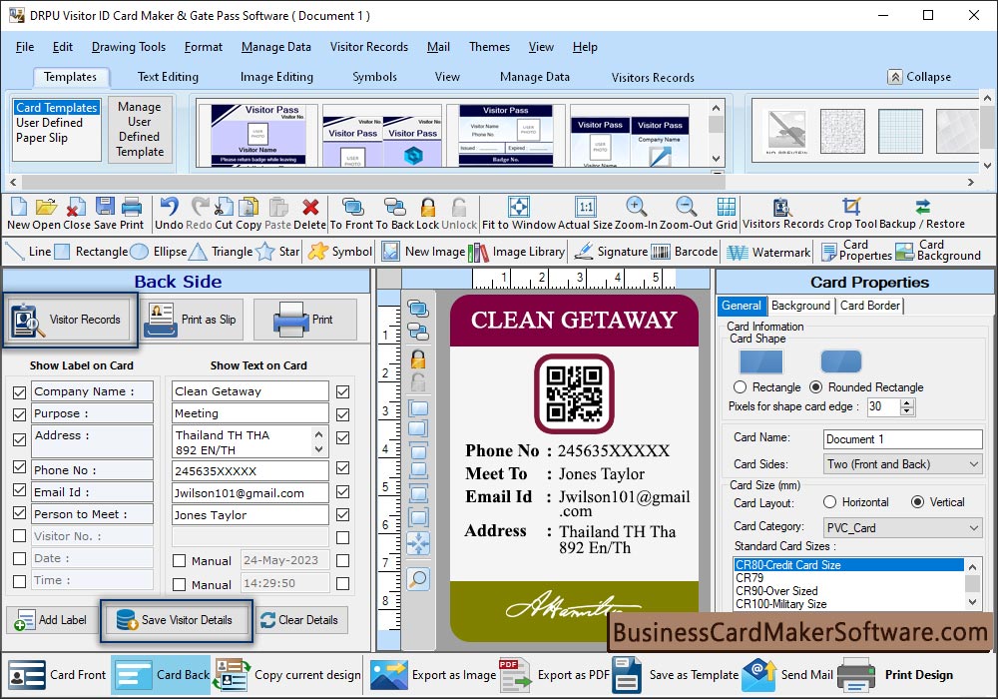Image resolution: width=998 pixels, height=699 pixels.
Task: Select the Line drawing tool
Action: click(x=28, y=252)
